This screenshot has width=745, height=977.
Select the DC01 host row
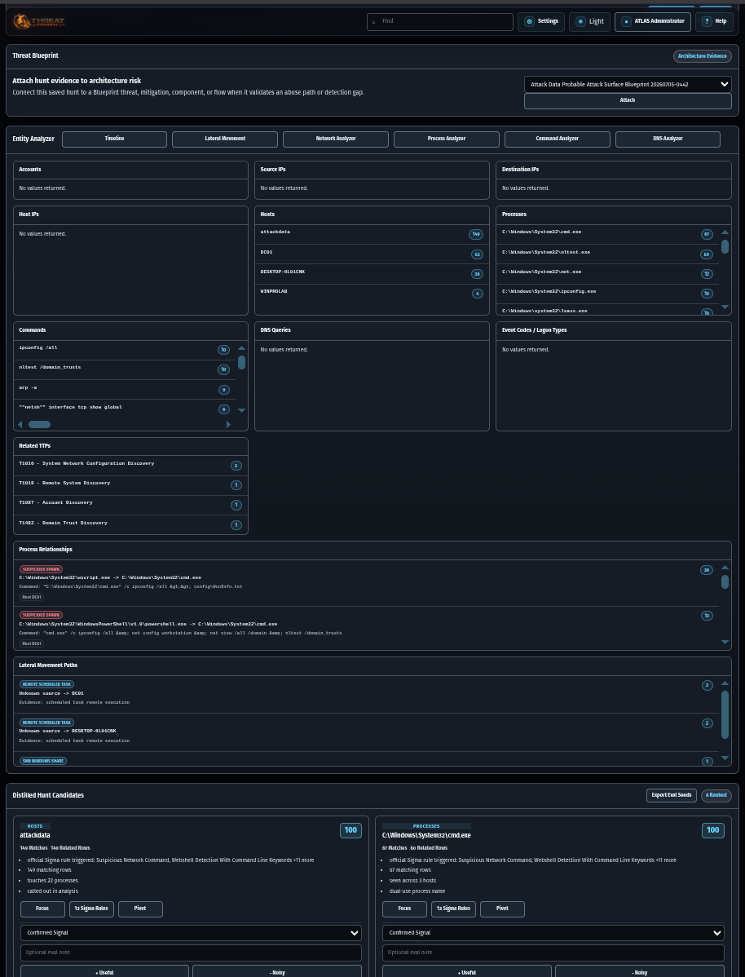click(372, 254)
